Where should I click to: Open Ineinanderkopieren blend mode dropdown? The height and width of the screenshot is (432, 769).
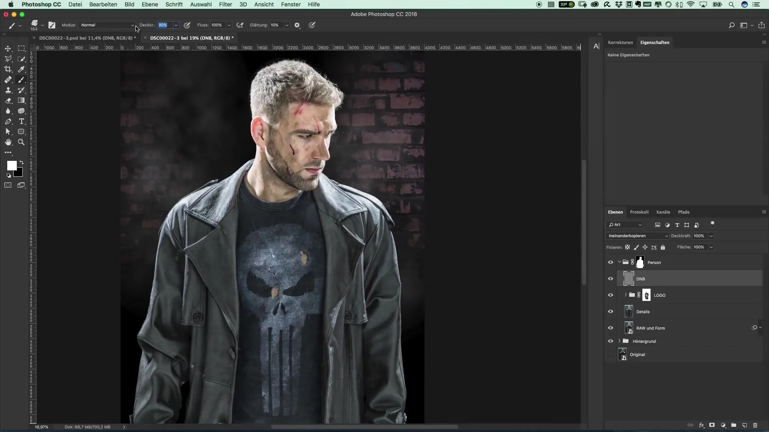[x=638, y=236]
